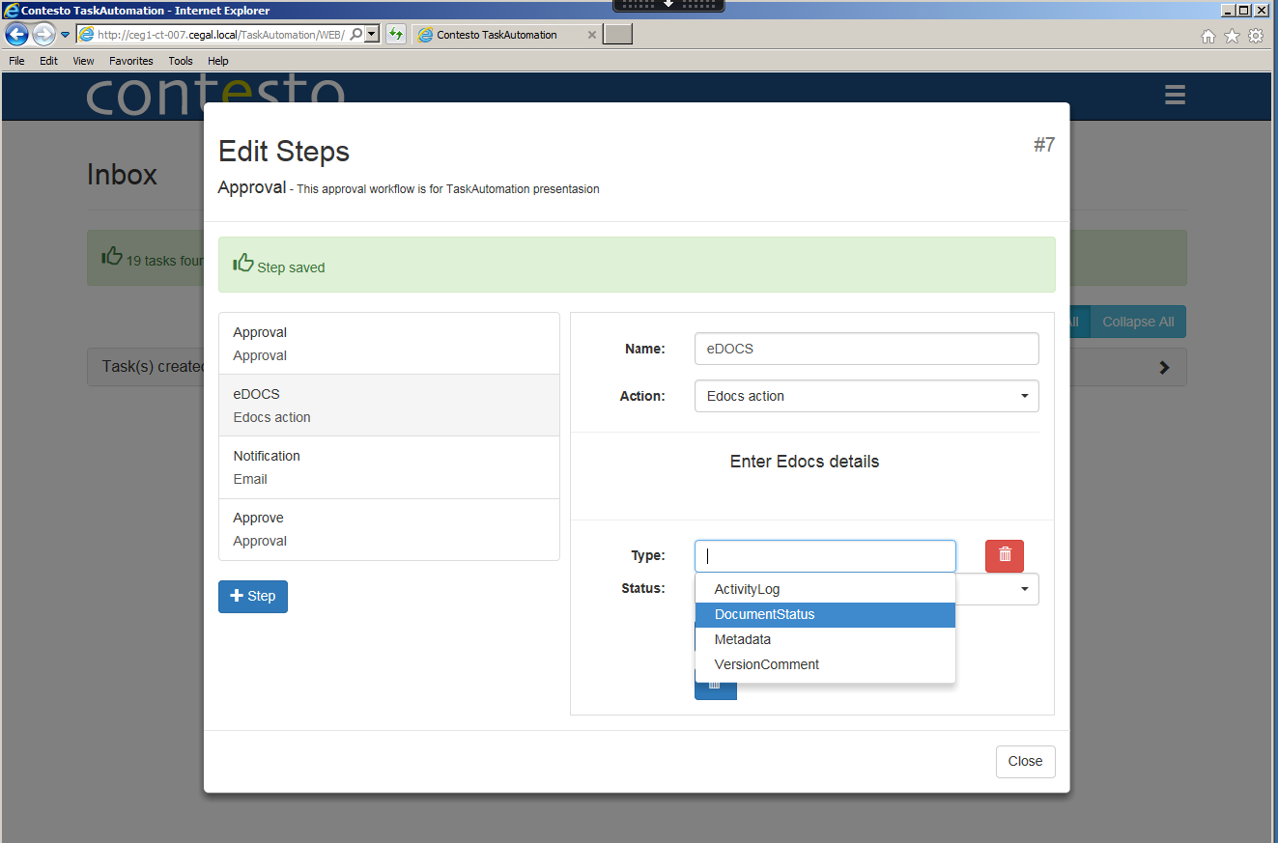Open recent pages dropdown beside Forward button
This screenshot has width=1278, height=843.
65,35
